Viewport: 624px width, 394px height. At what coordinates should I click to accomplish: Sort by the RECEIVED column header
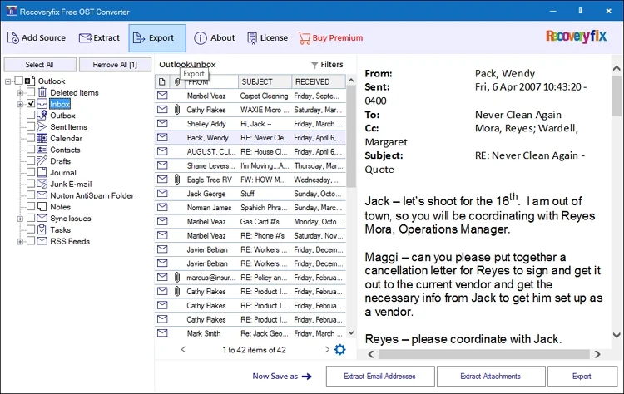coord(319,82)
